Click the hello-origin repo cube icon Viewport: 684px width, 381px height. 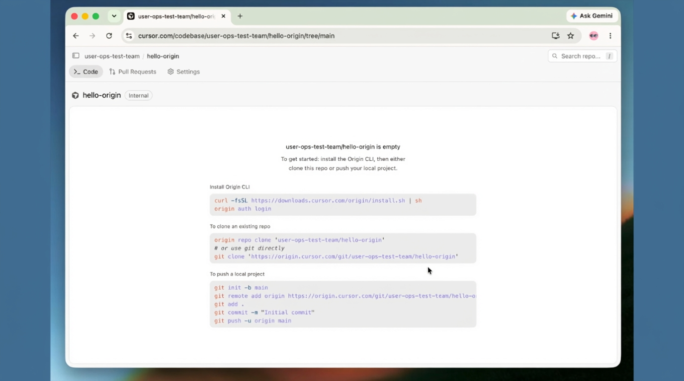click(x=75, y=95)
